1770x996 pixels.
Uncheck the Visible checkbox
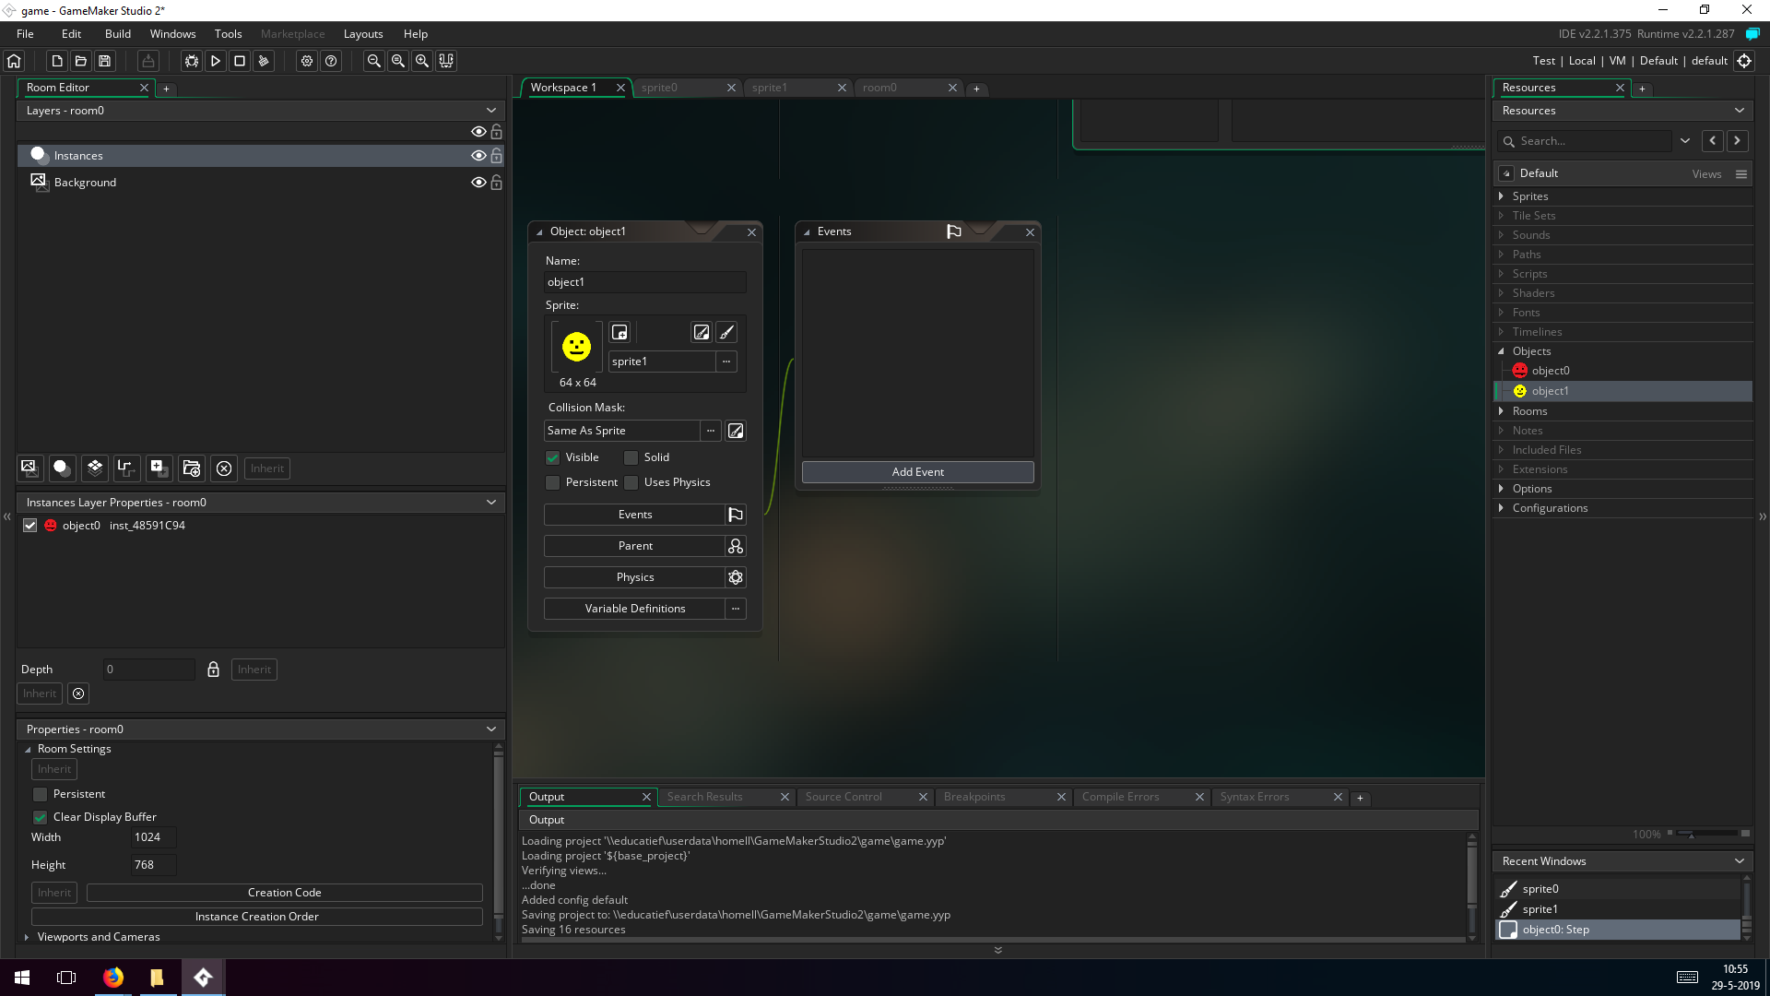(x=553, y=457)
